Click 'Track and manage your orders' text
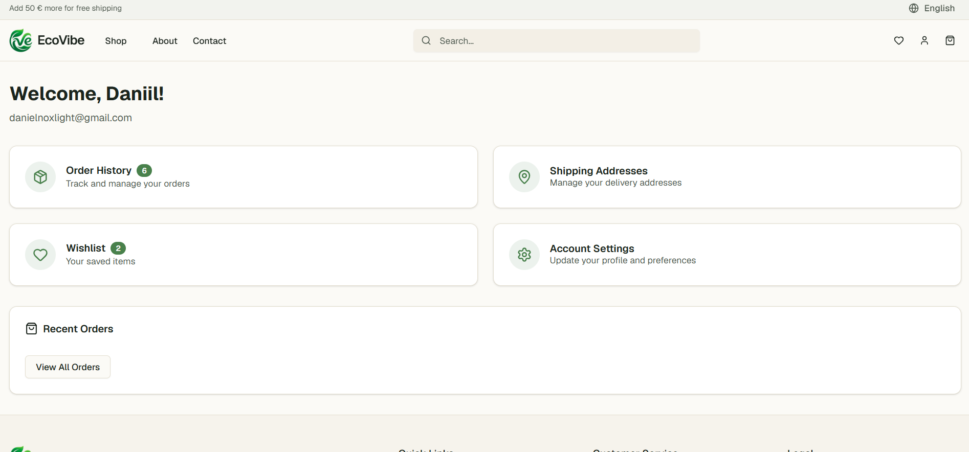 (128, 184)
